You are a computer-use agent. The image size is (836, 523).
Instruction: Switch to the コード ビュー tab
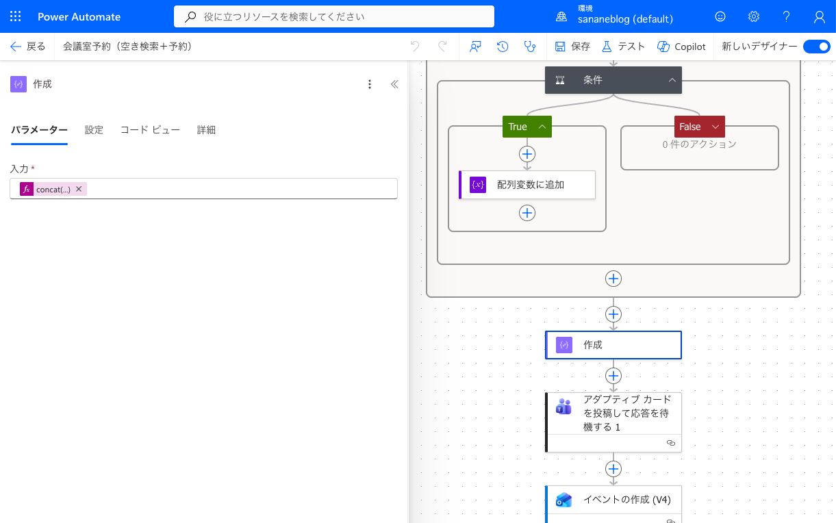coord(150,130)
